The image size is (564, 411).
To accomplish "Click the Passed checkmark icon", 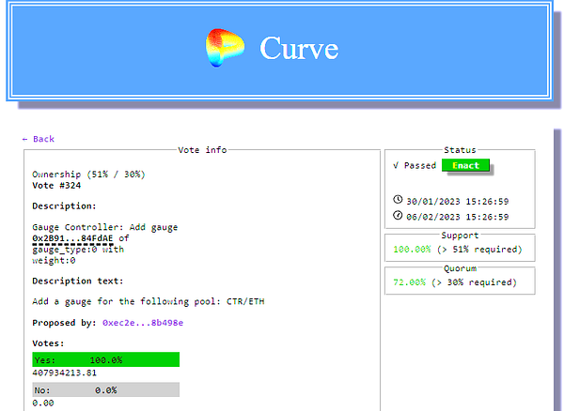I will tap(396, 165).
